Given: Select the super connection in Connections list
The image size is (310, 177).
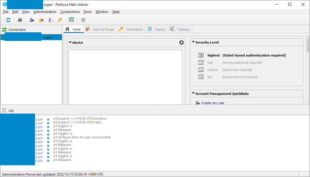Looking at the screenshot, I should click(x=31, y=37).
